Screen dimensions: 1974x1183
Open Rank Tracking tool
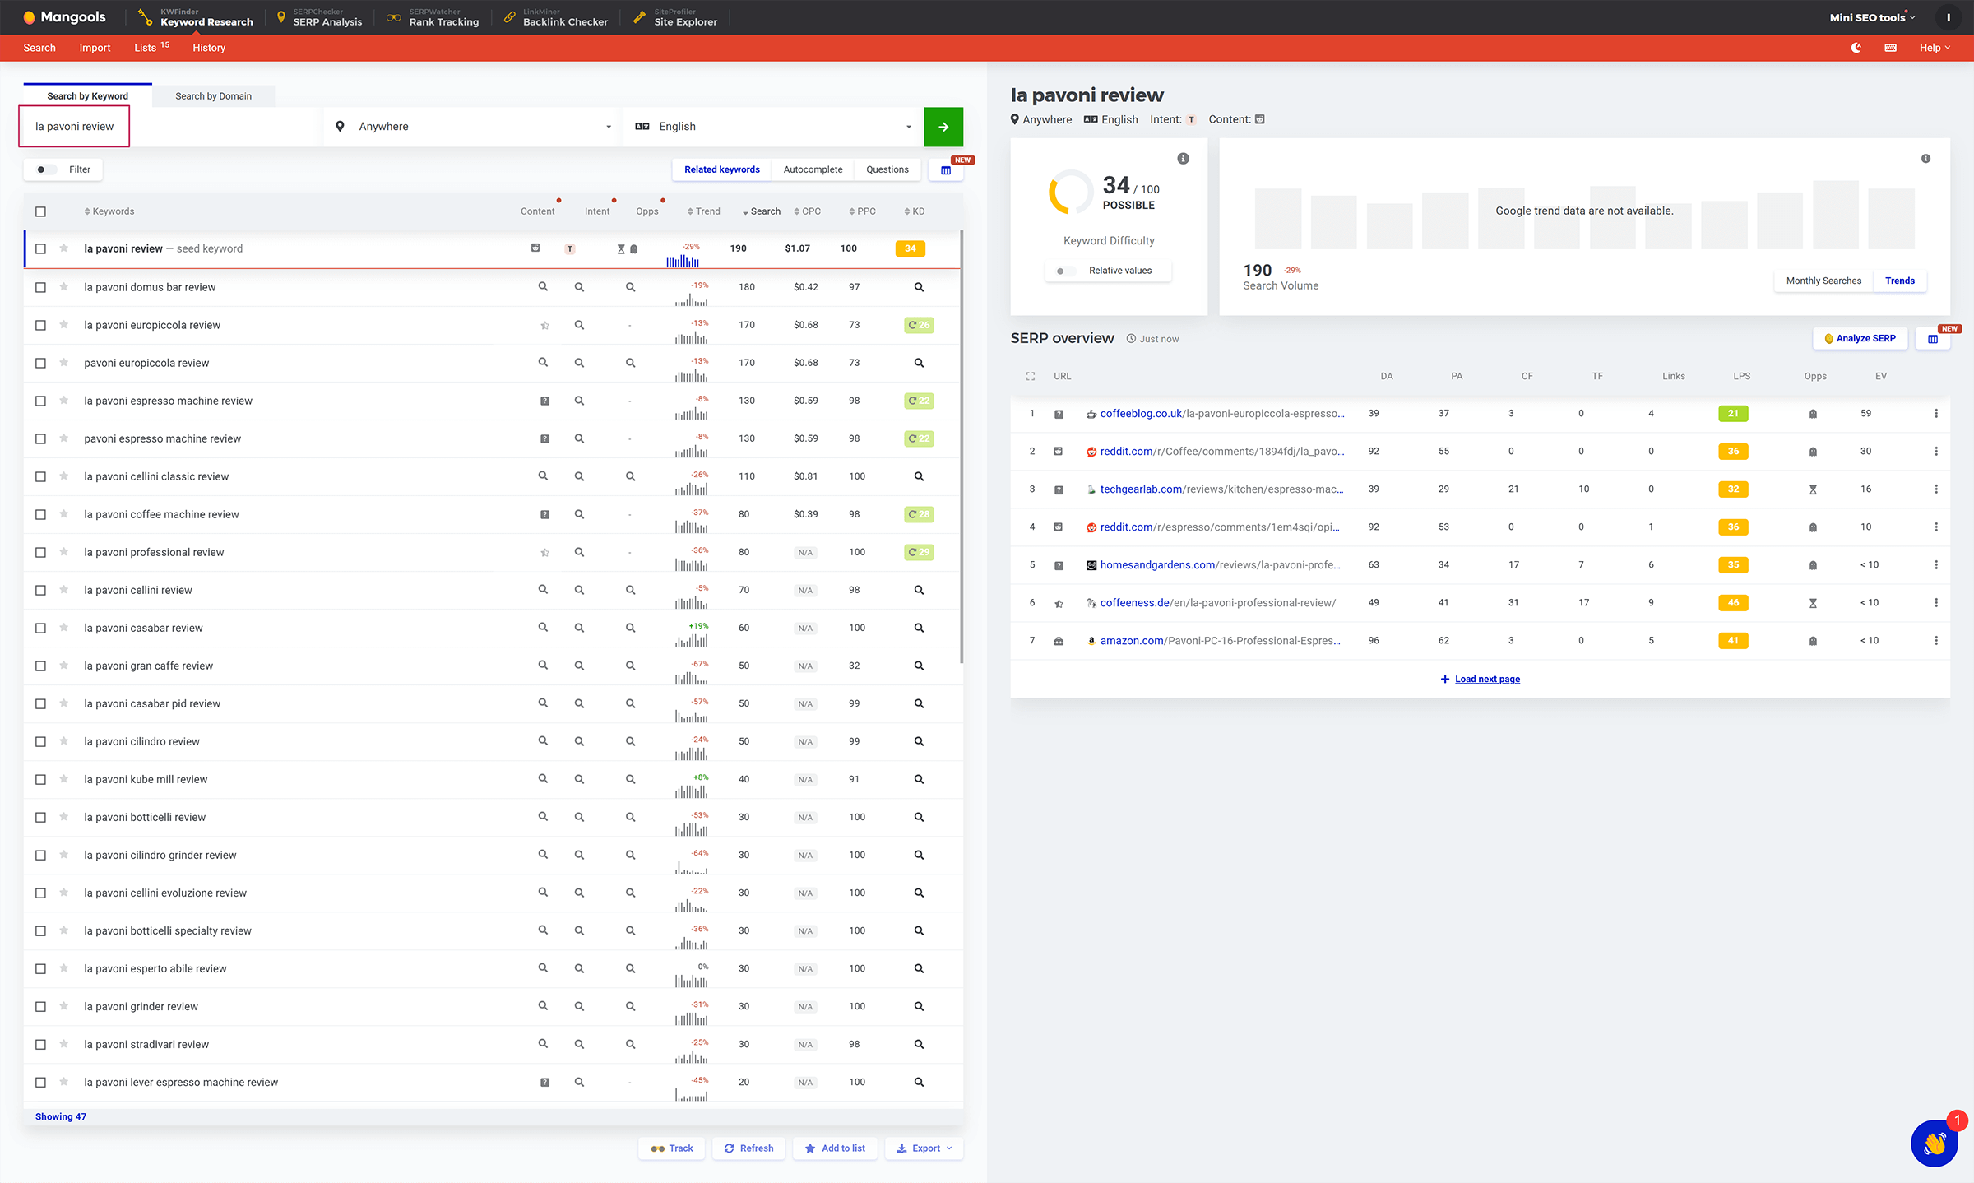(x=433, y=17)
